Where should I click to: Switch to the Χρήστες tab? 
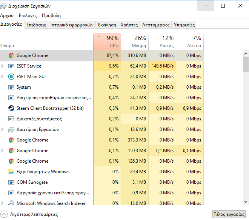[x=129, y=25]
